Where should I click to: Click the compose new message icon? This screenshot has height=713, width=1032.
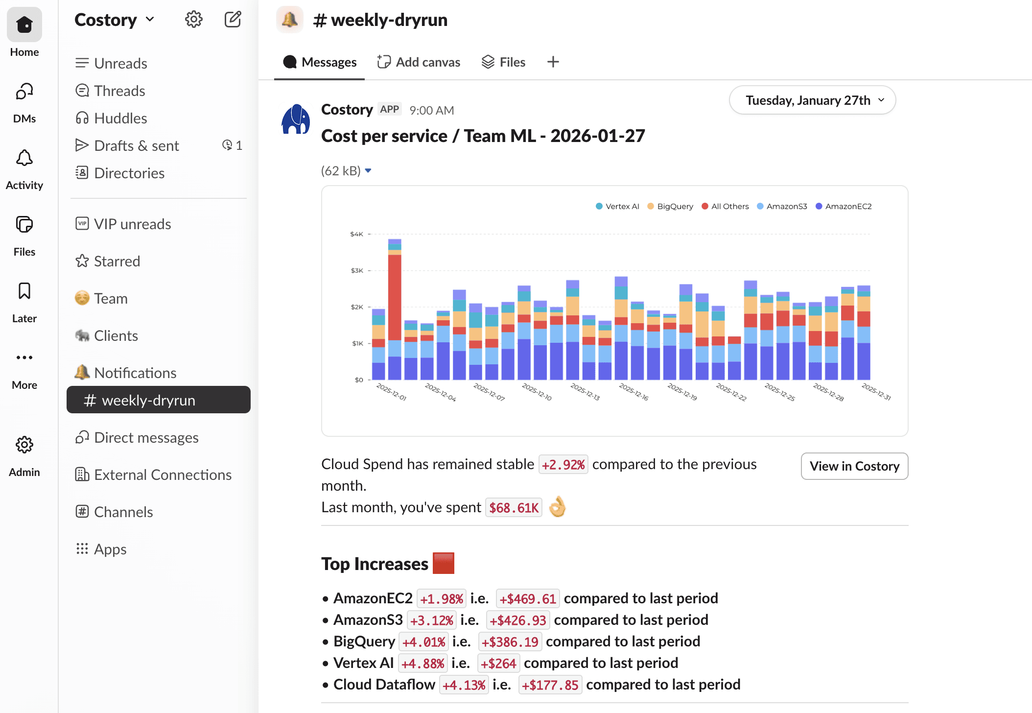233,20
